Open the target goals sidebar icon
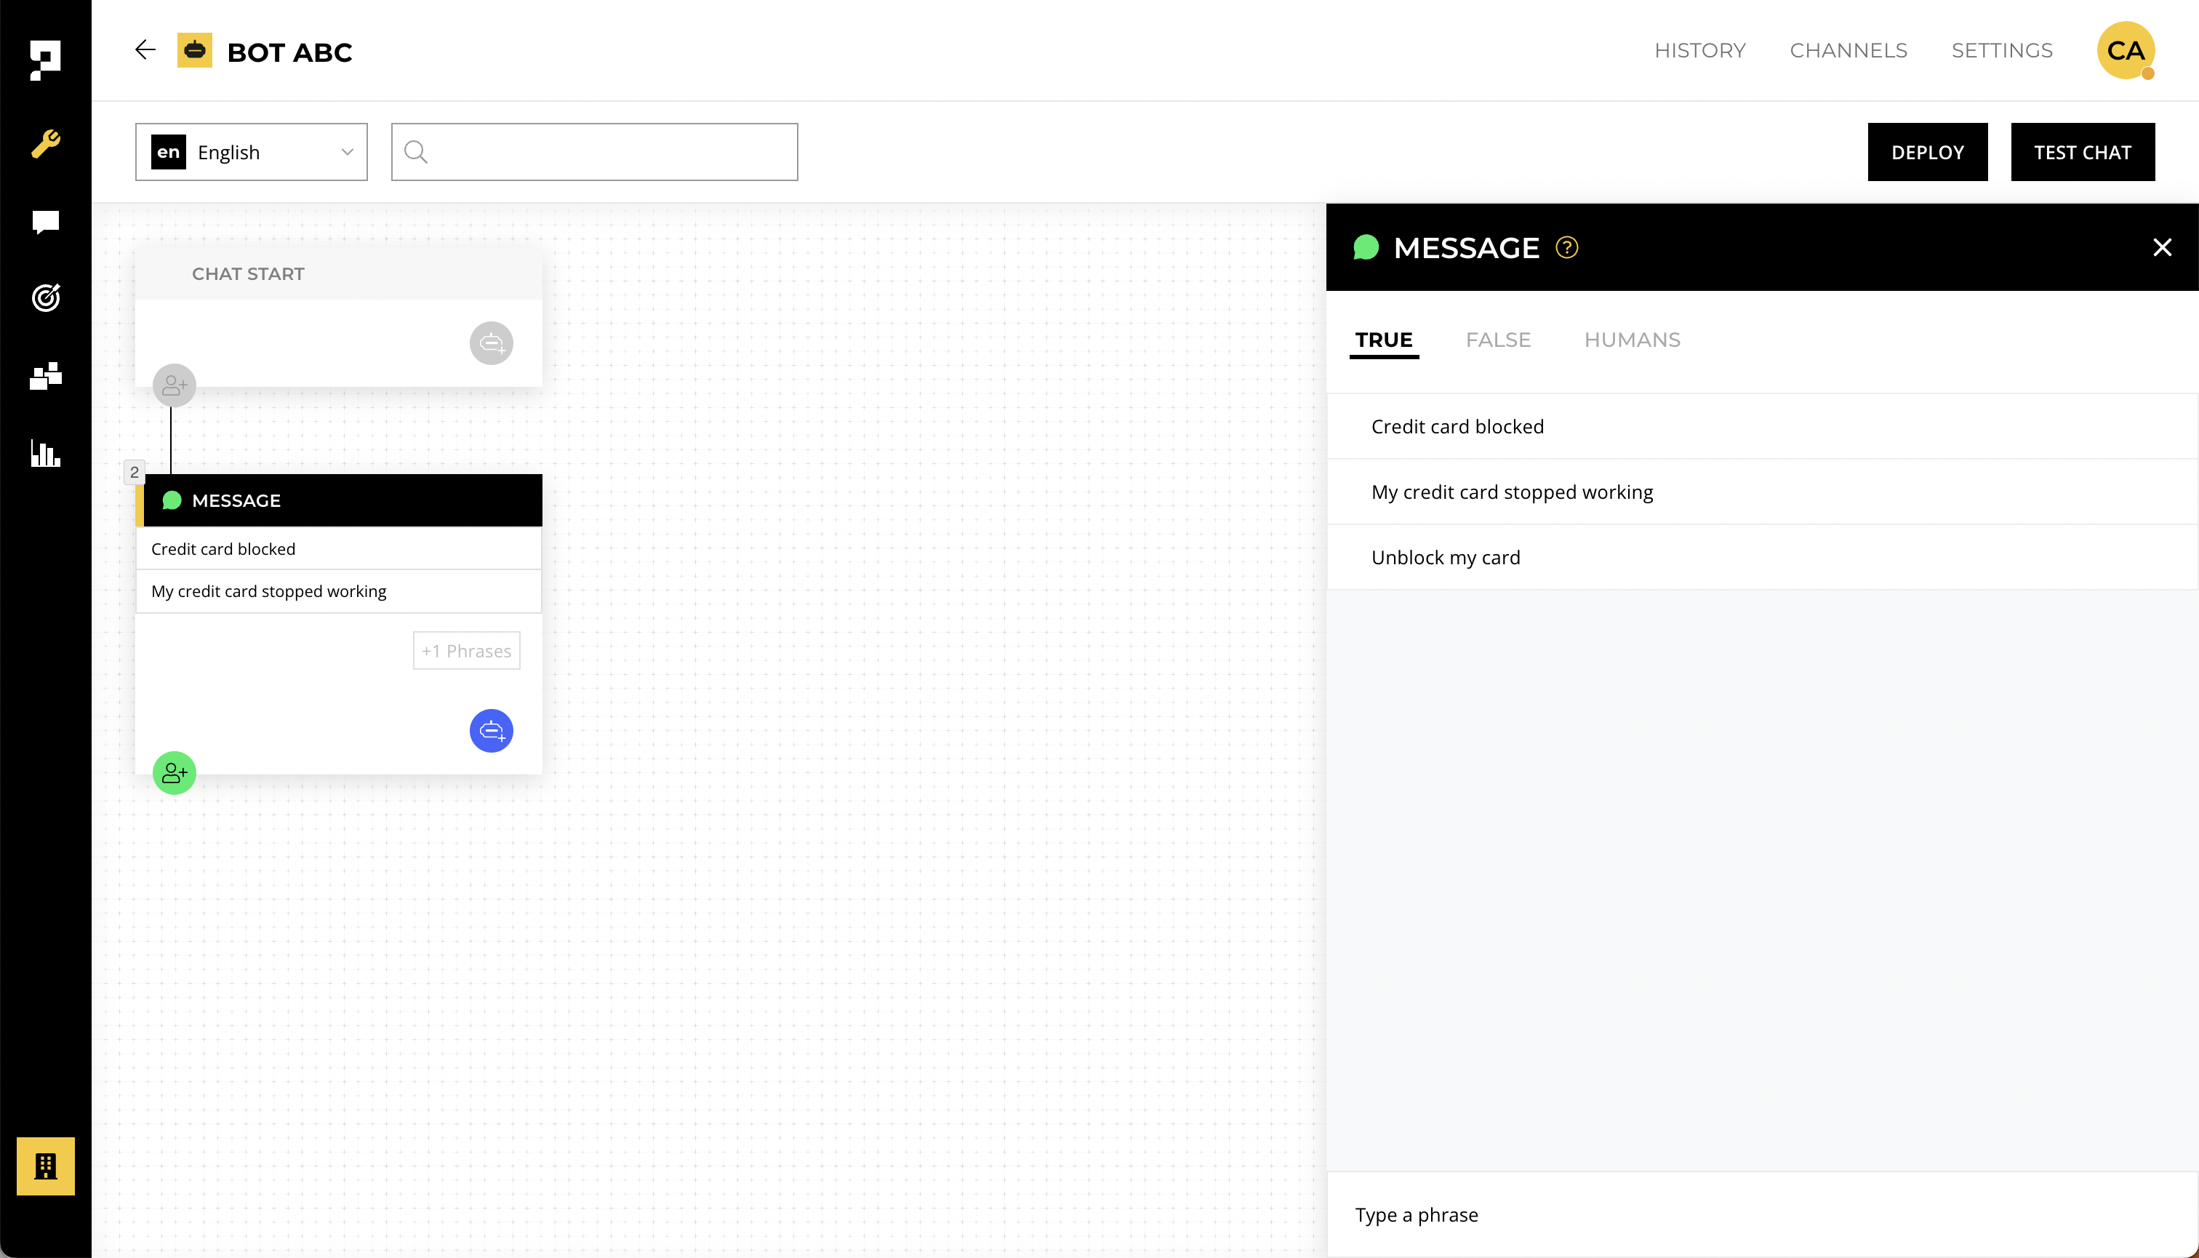Image resolution: width=2199 pixels, height=1258 pixels. click(46, 298)
